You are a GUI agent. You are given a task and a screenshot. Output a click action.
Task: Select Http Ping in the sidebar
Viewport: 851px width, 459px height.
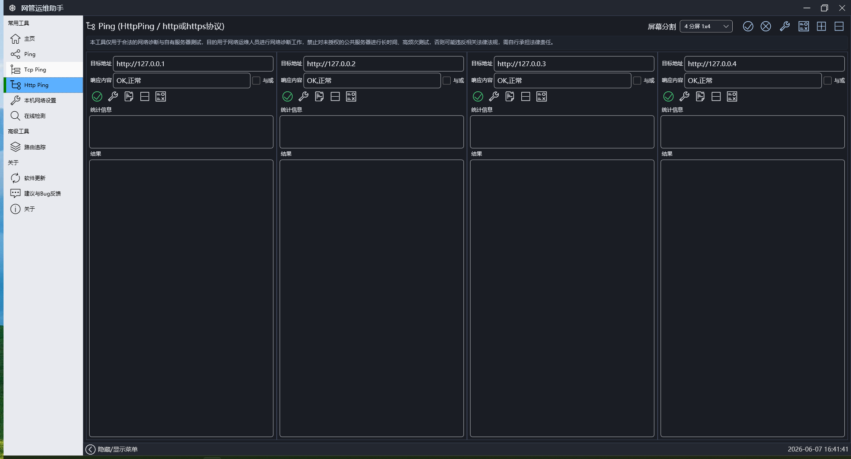(x=43, y=85)
